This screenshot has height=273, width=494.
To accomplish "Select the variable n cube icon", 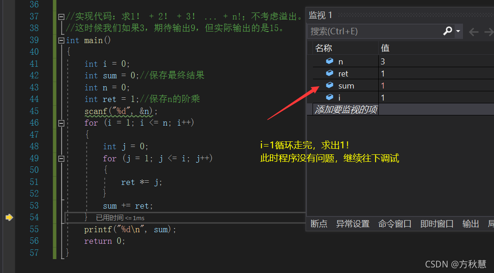I will click(x=330, y=61).
